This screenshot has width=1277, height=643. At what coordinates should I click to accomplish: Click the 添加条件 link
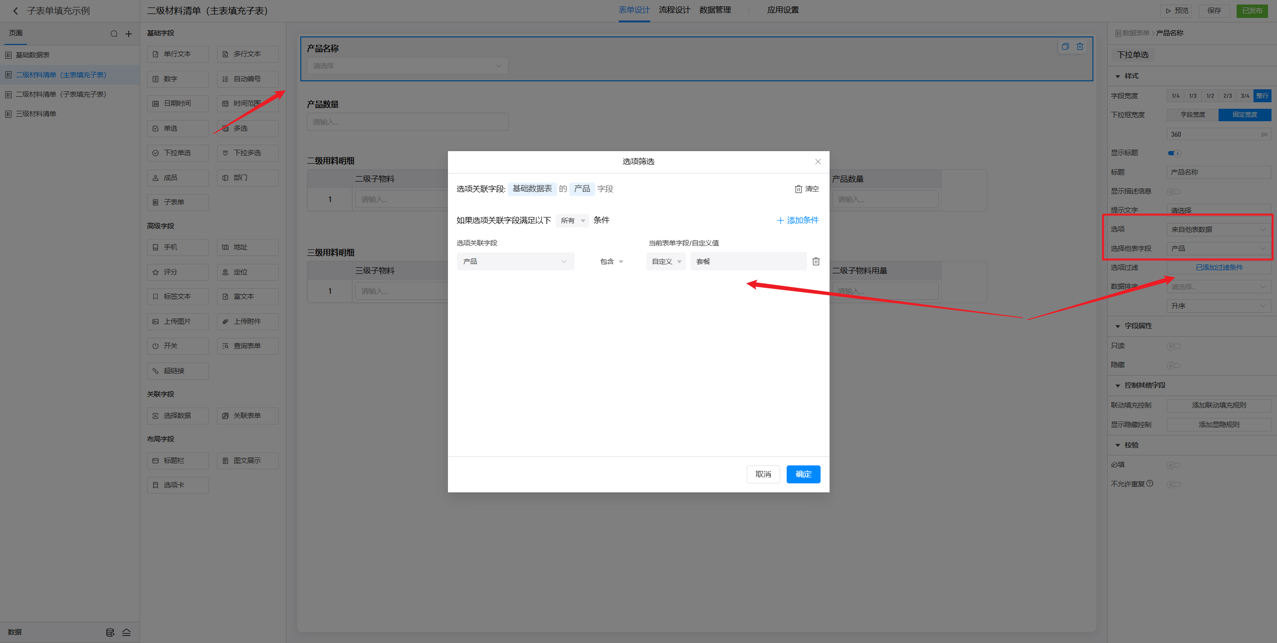tap(798, 220)
